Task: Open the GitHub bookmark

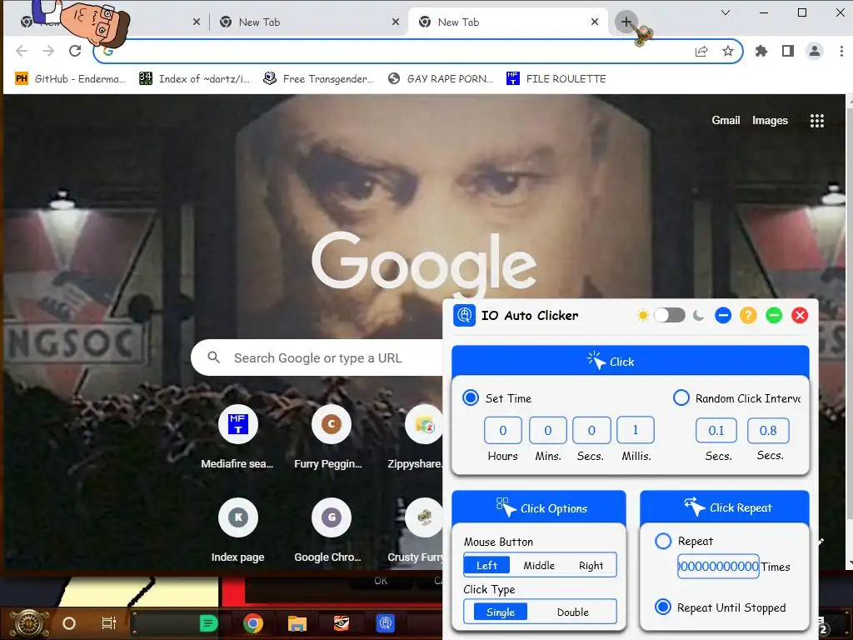Action: tap(70, 79)
